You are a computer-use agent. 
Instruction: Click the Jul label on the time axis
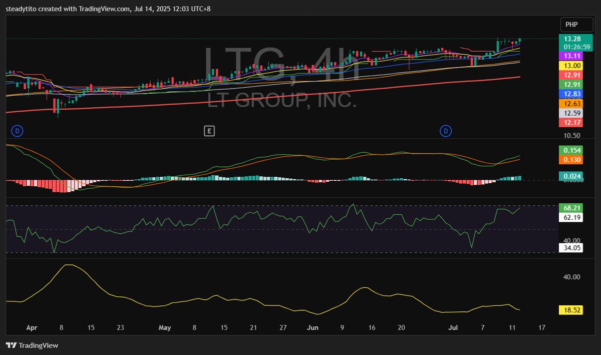(x=453, y=328)
